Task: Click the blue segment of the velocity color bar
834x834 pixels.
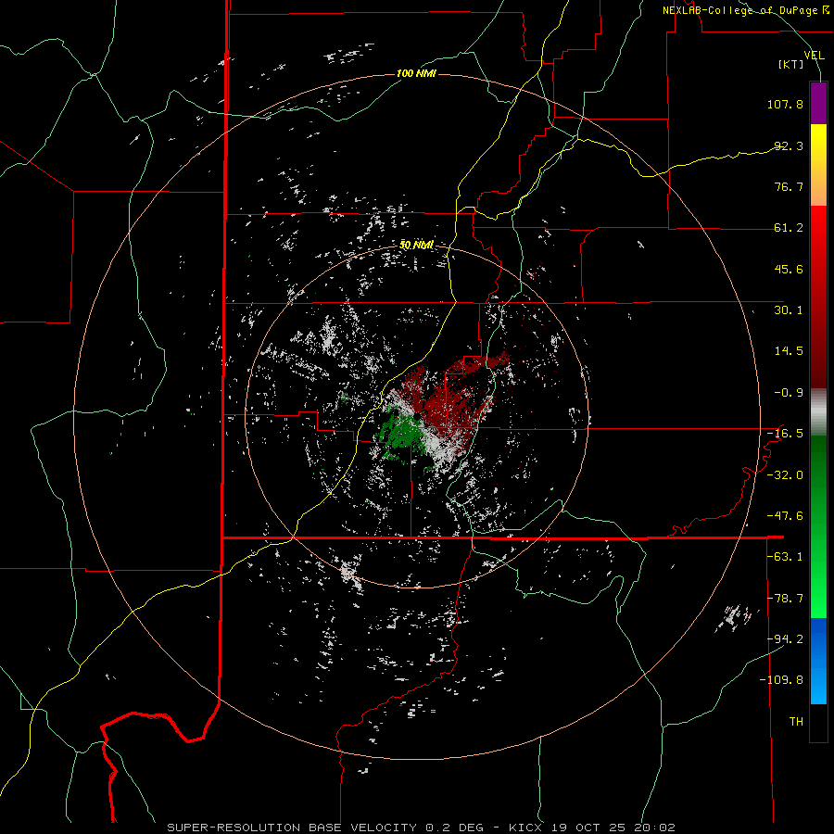Action: (818, 661)
